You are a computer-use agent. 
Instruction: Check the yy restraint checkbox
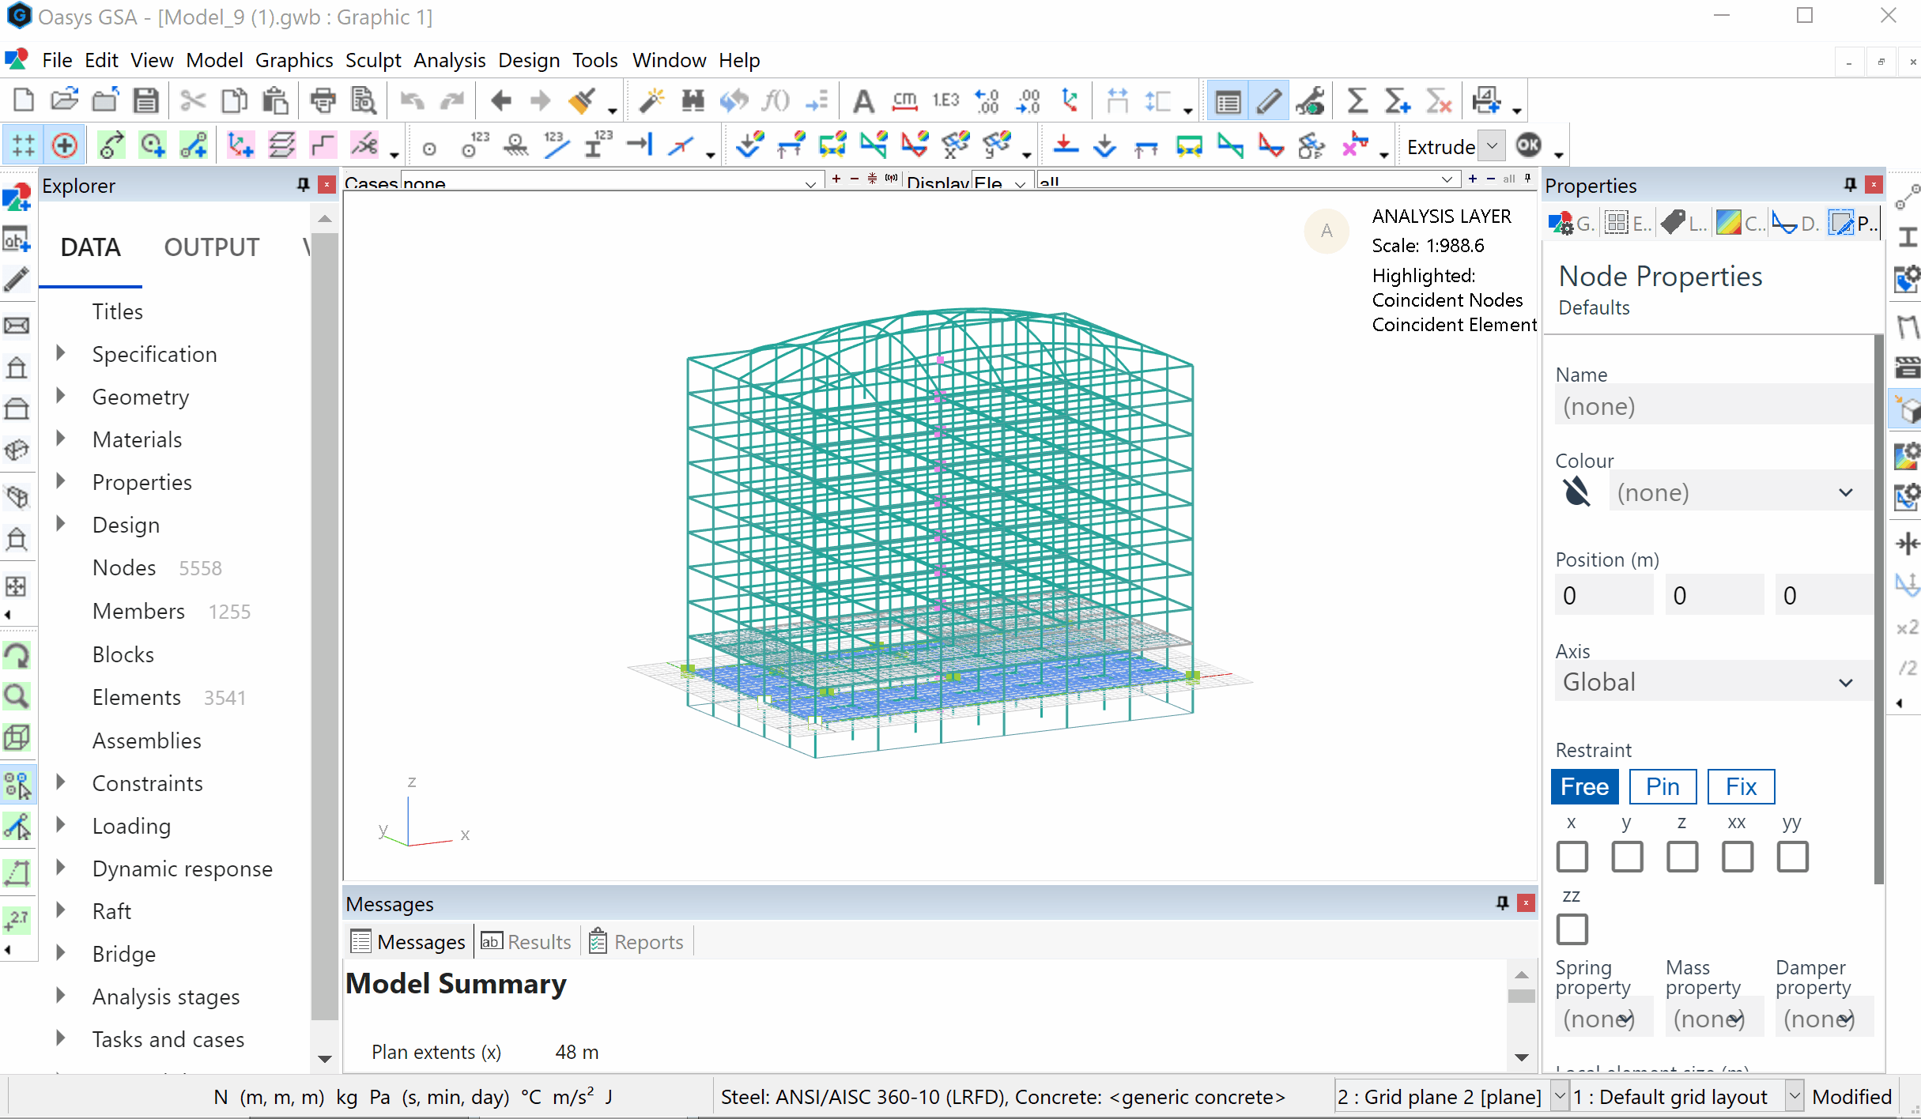click(1792, 857)
